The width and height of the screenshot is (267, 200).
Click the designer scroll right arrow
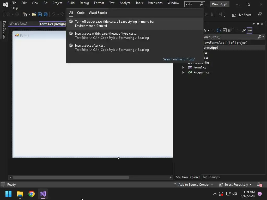tap(171, 177)
